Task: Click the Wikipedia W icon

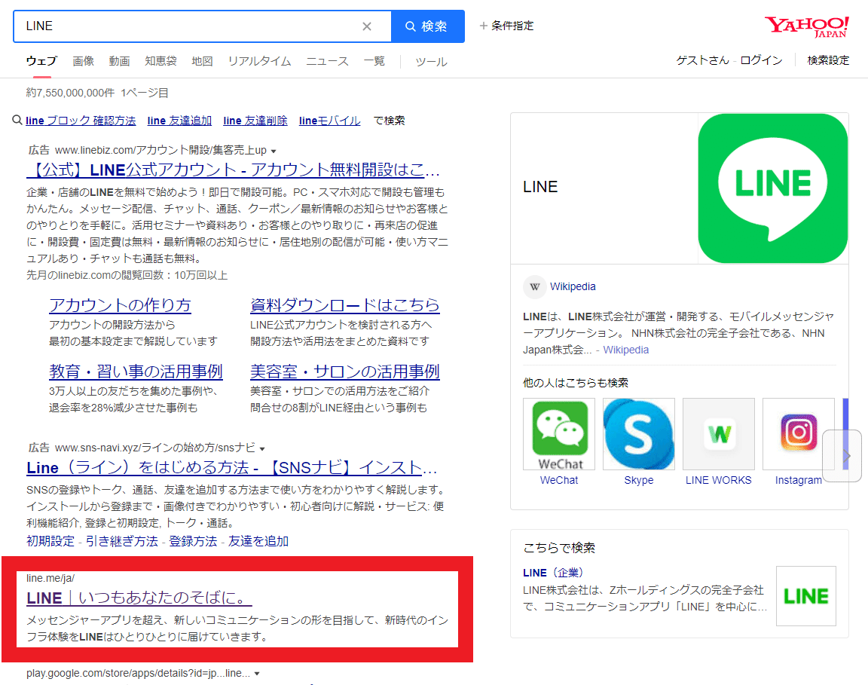Action: pos(534,286)
